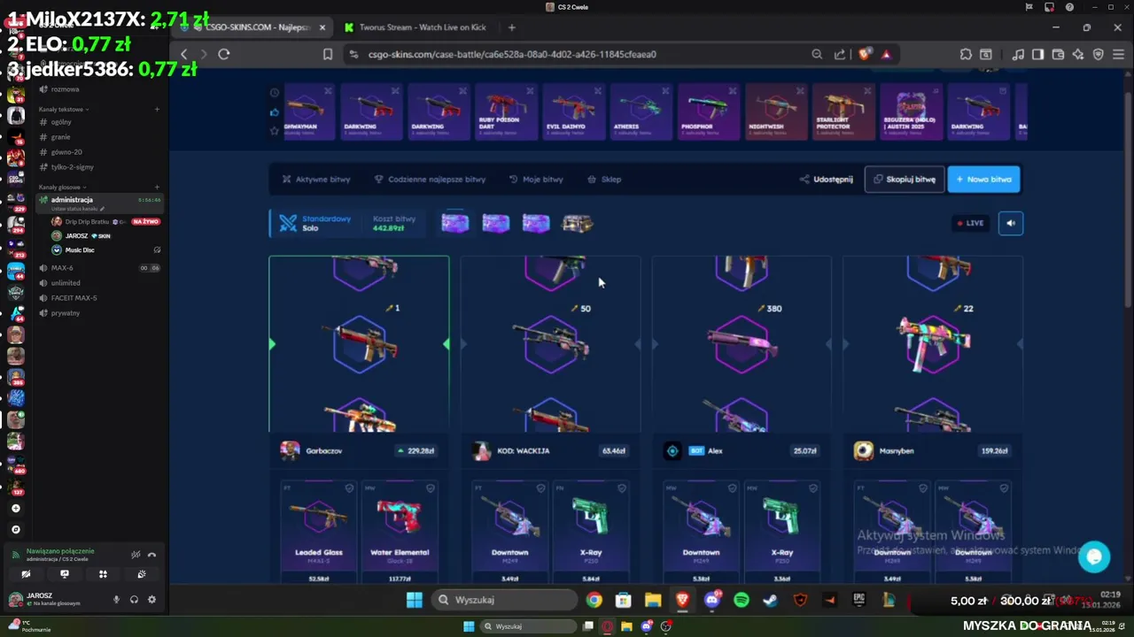Screen dimensions: 1134x637
Task: Click the LIVE indicator badge
Action: tap(969, 223)
